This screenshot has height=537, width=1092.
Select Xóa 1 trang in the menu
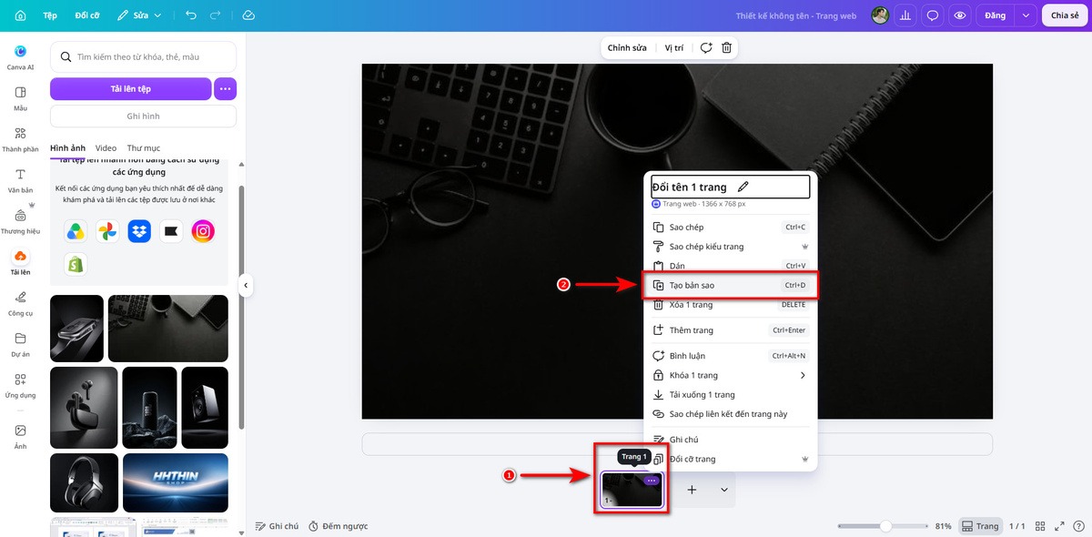731,305
